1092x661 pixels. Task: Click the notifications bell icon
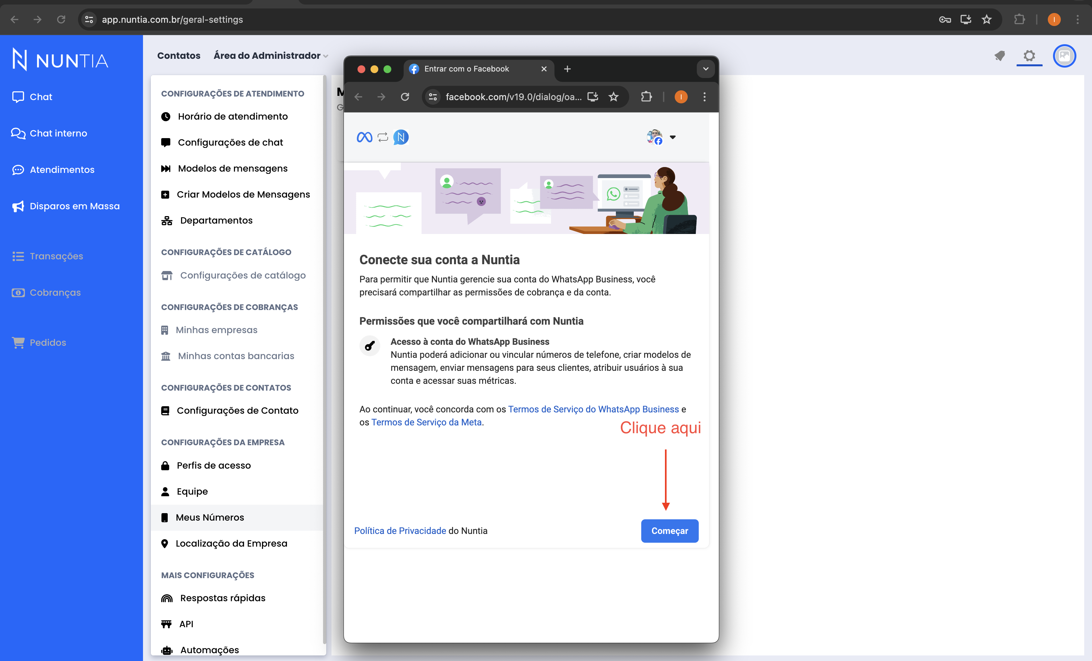1000,55
